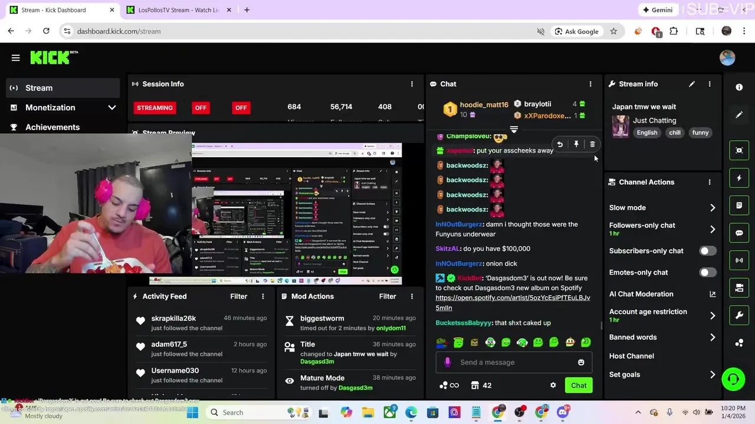
Task: Collapse the chat leaderboard handle
Action: pyautogui.click(x=514, y=130)
